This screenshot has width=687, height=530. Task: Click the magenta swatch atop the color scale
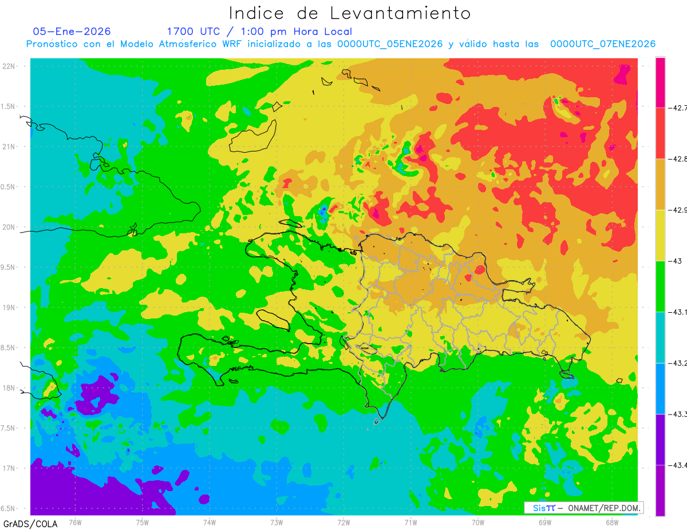click(660, 82)
